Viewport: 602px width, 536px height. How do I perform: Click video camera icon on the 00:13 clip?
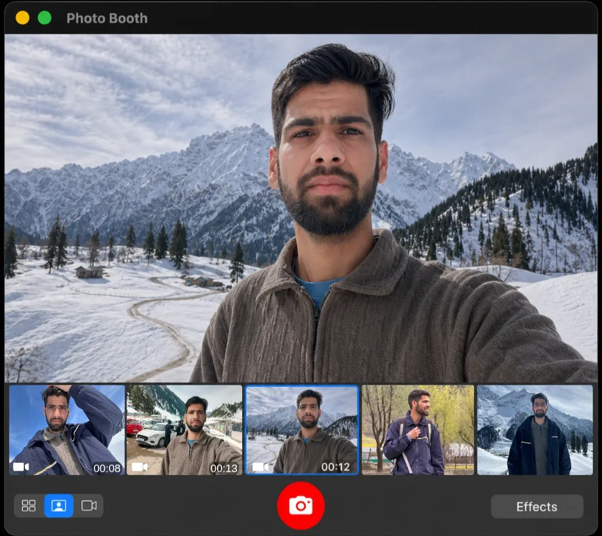139,467
